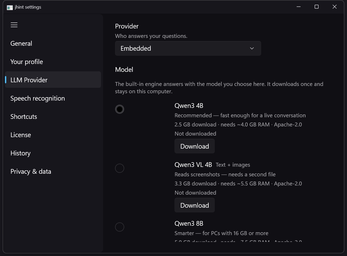
Task: Maximize the jhint settings window
Action: 316,7
